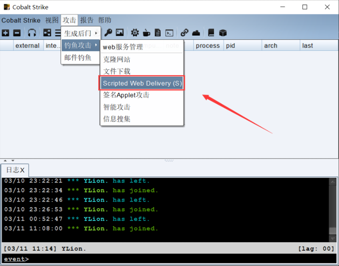Open the 视图 menu
The height and width of the screenshot is (266, 339).
52,20
